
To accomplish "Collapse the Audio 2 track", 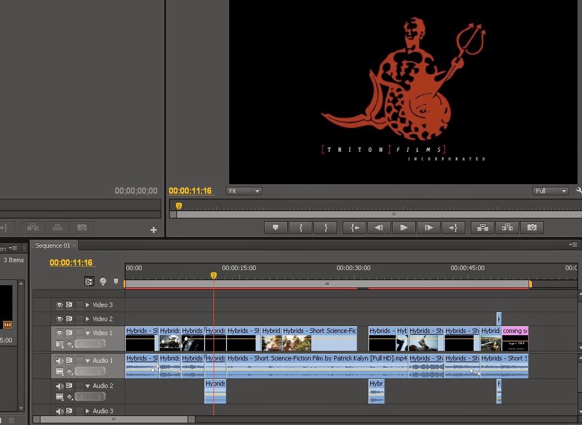I will point(88,386).
